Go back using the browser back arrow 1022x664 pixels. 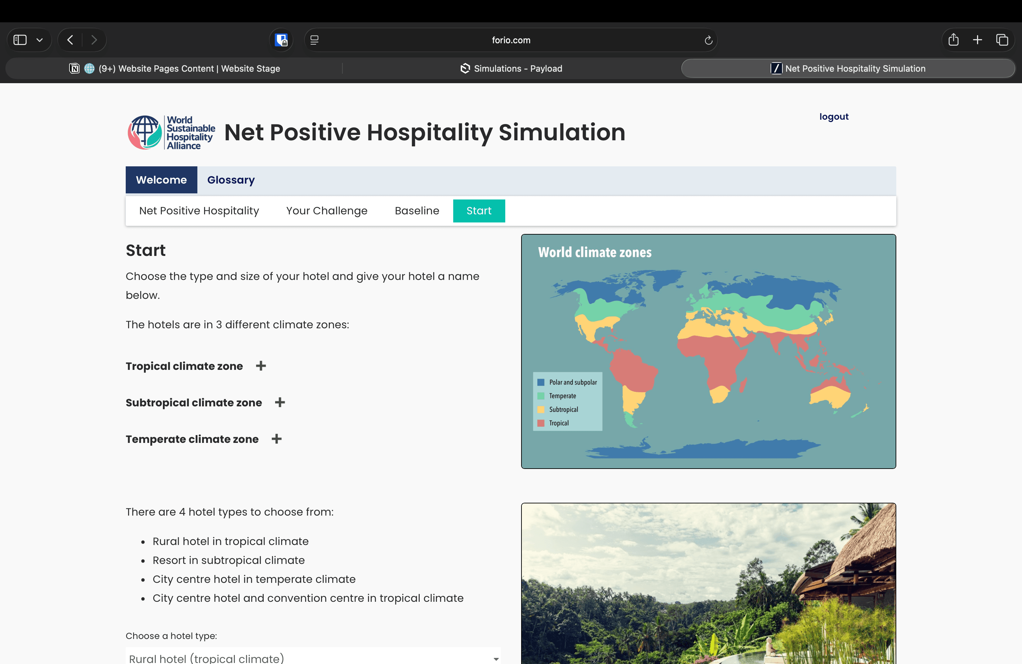pyautogui.click(x=70, y=40)
